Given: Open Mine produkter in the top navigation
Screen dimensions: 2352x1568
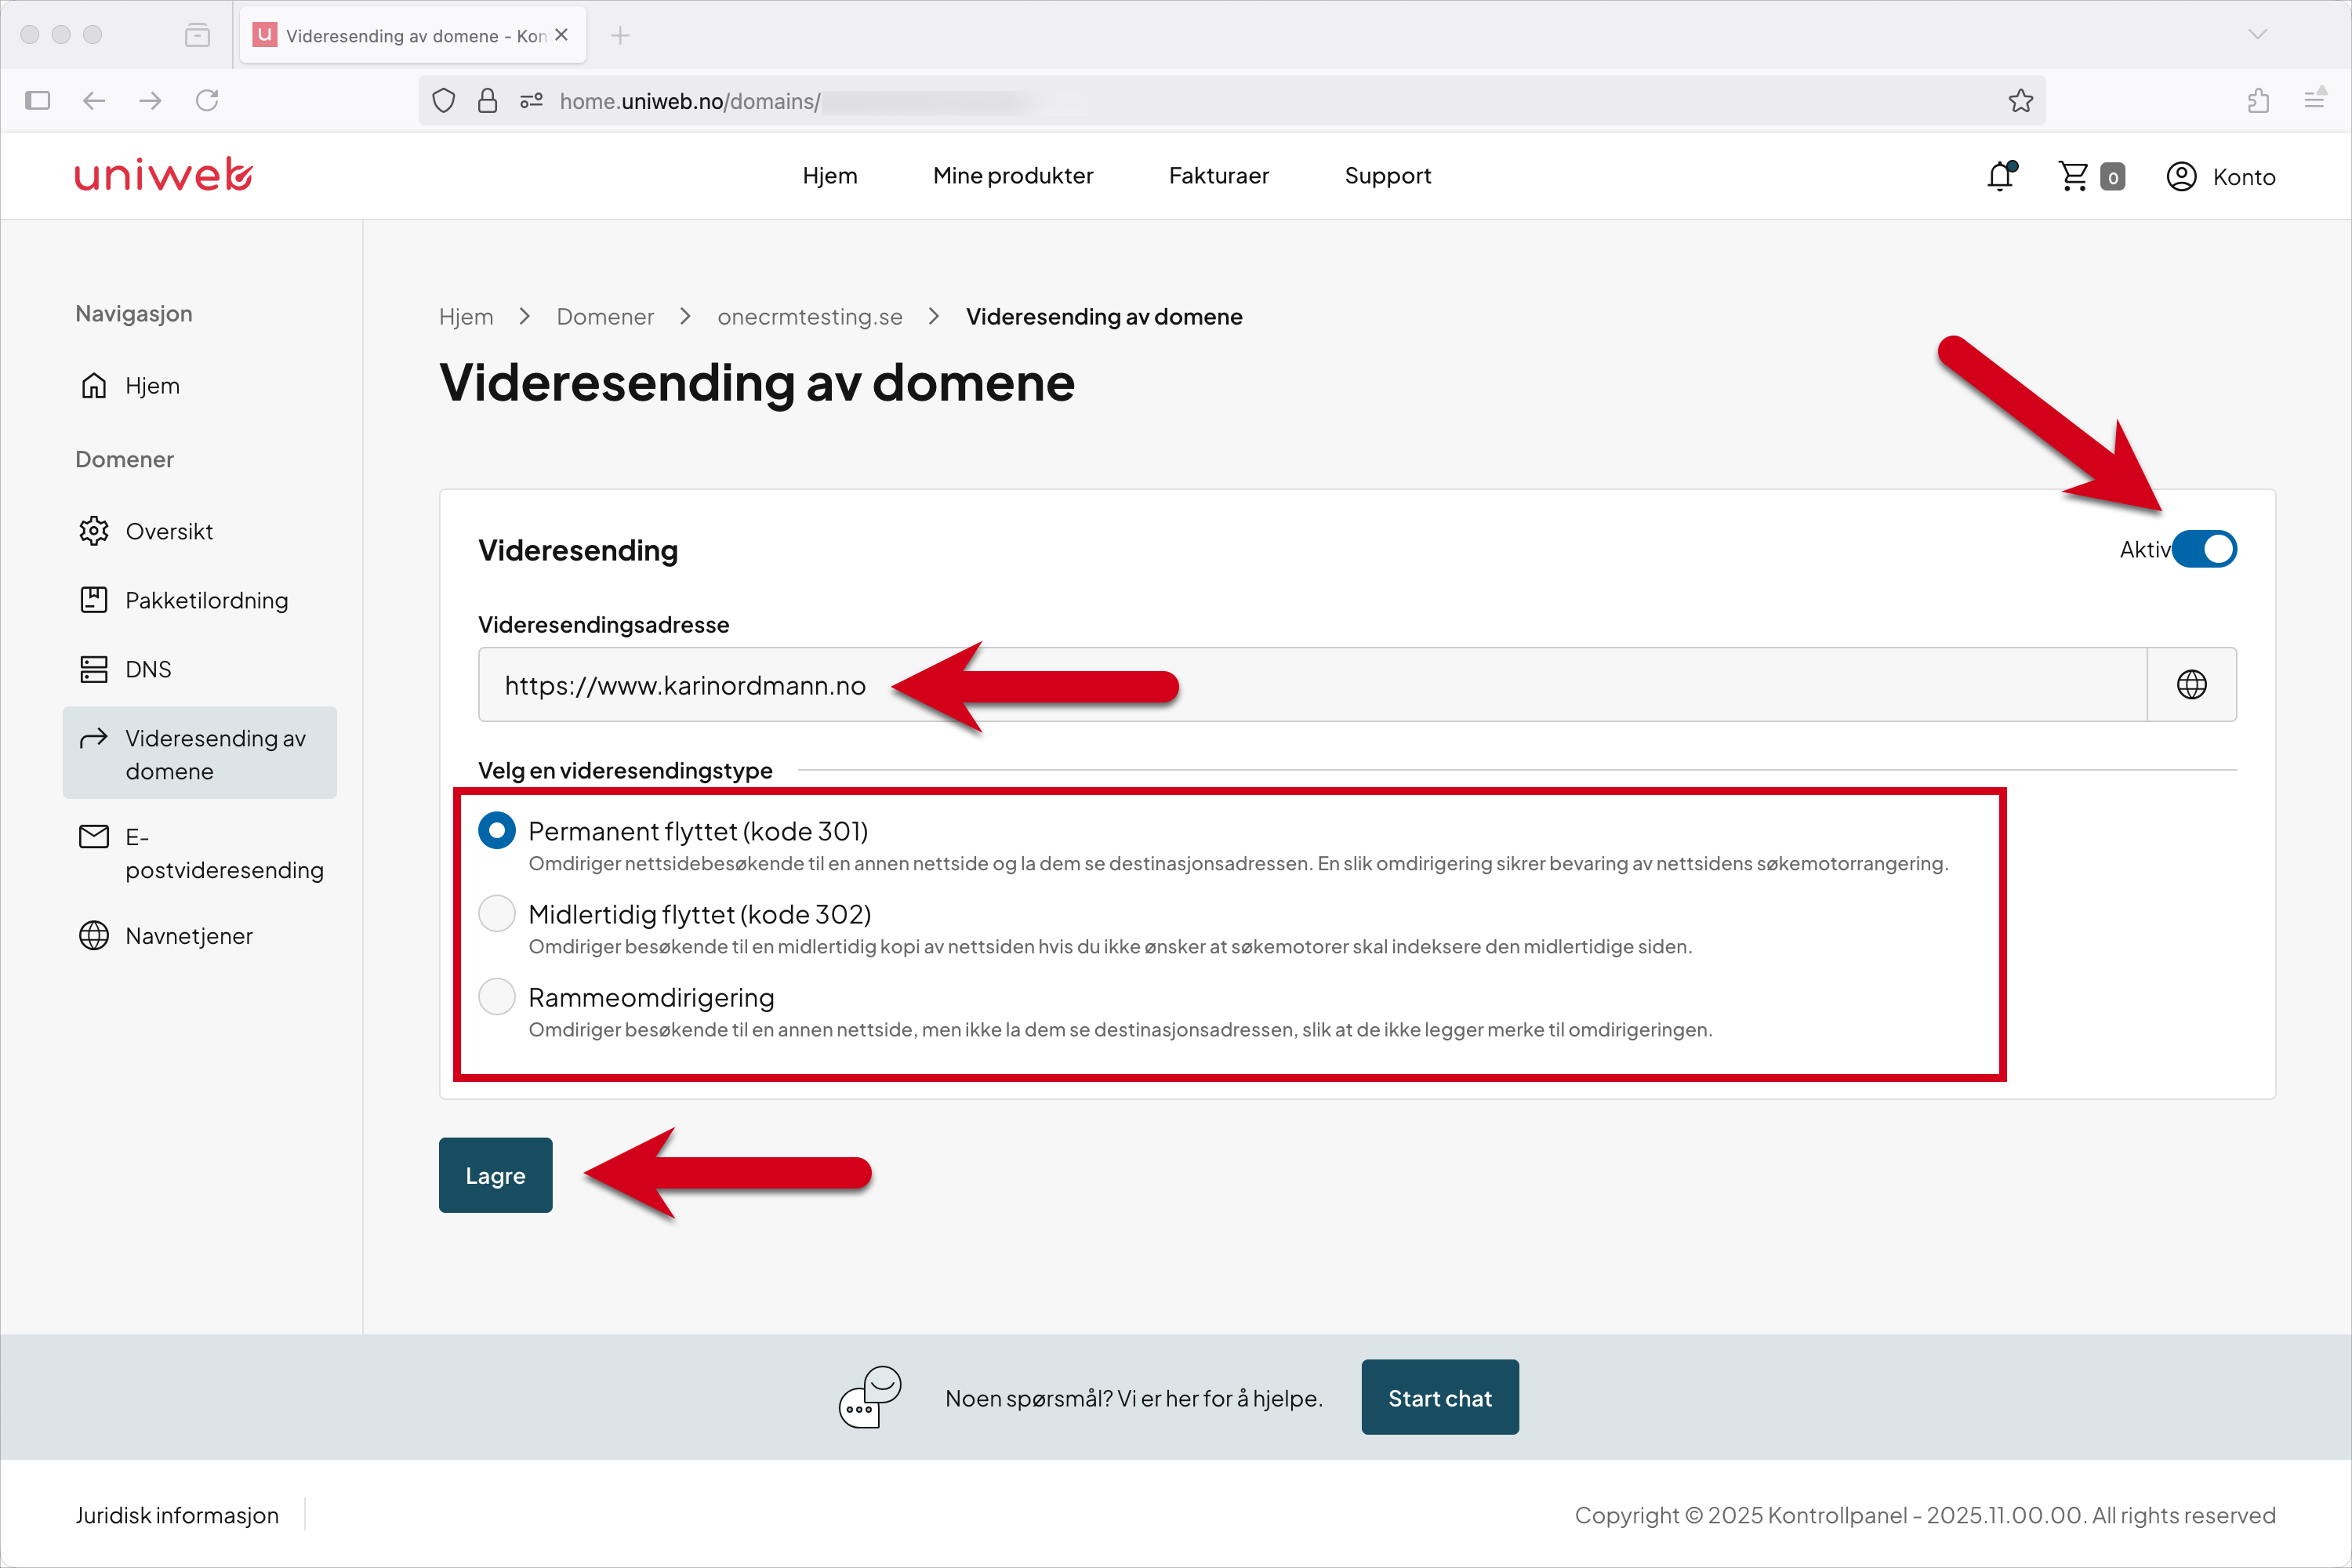Looking at the screenshot, I should pos(1013,176).
